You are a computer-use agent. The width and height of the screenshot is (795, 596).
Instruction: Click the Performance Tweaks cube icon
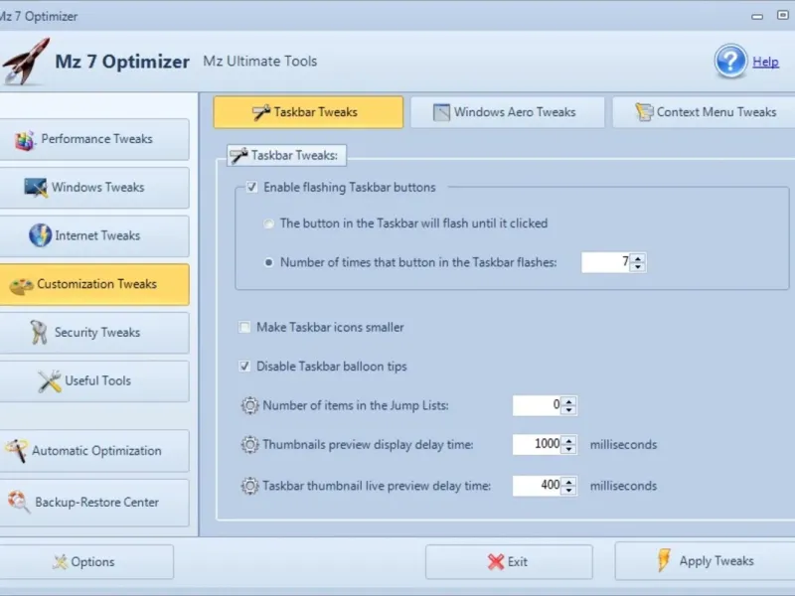[x=25, y=140]
